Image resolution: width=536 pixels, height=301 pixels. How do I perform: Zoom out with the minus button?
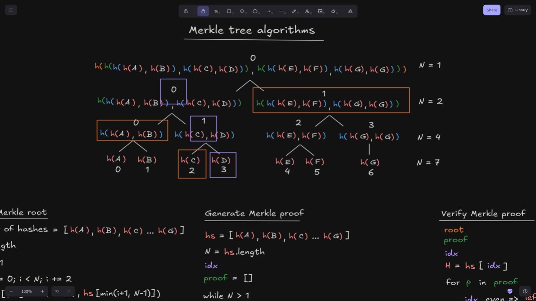(11, 291)
